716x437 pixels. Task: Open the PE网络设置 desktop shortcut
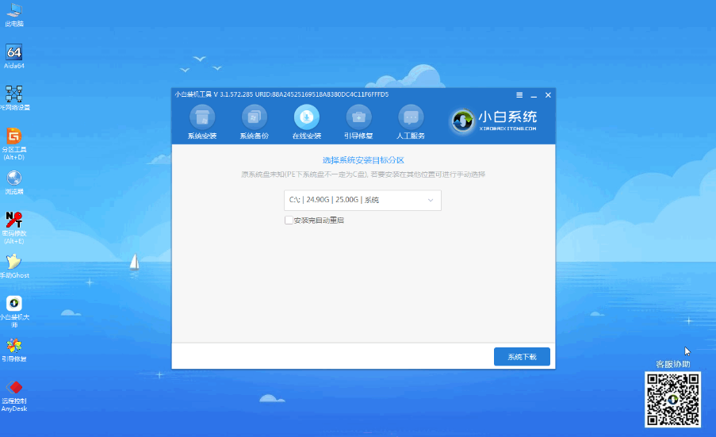14,98
